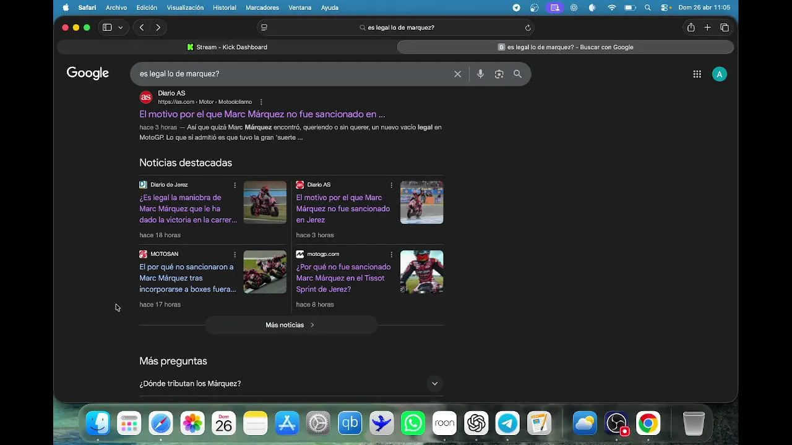Open the Share button in Safari toolbar
The width and height of the screenshot is (792, 445).
click(x=691, y=27)
